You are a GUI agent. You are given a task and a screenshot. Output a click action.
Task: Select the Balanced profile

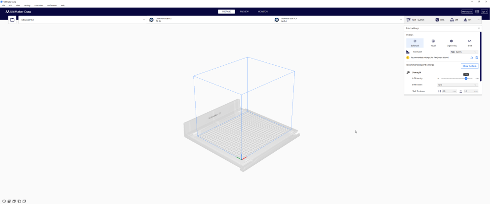pyautogui.click(x=415, y=43)
